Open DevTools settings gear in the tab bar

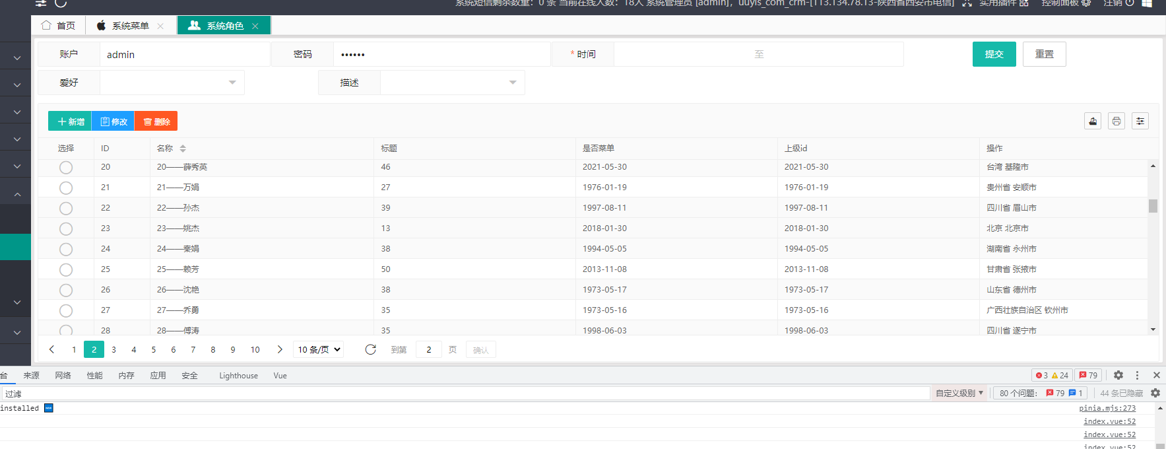1118,375
